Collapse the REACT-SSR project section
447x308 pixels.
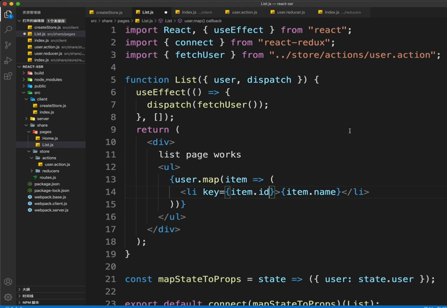point(20,67)
